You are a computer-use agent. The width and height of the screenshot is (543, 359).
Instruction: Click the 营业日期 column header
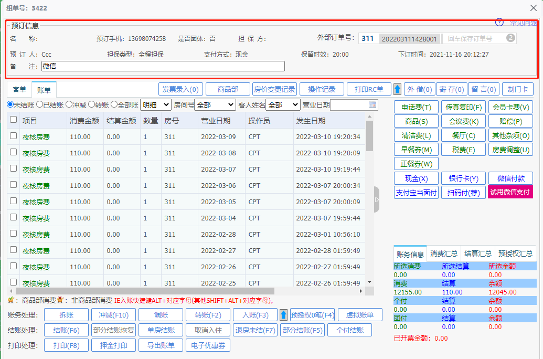pyautogui.click(x=221, y=121)
